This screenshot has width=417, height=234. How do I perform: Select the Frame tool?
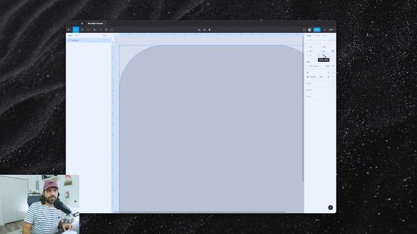pyautogui.click(x=83, y=30)
